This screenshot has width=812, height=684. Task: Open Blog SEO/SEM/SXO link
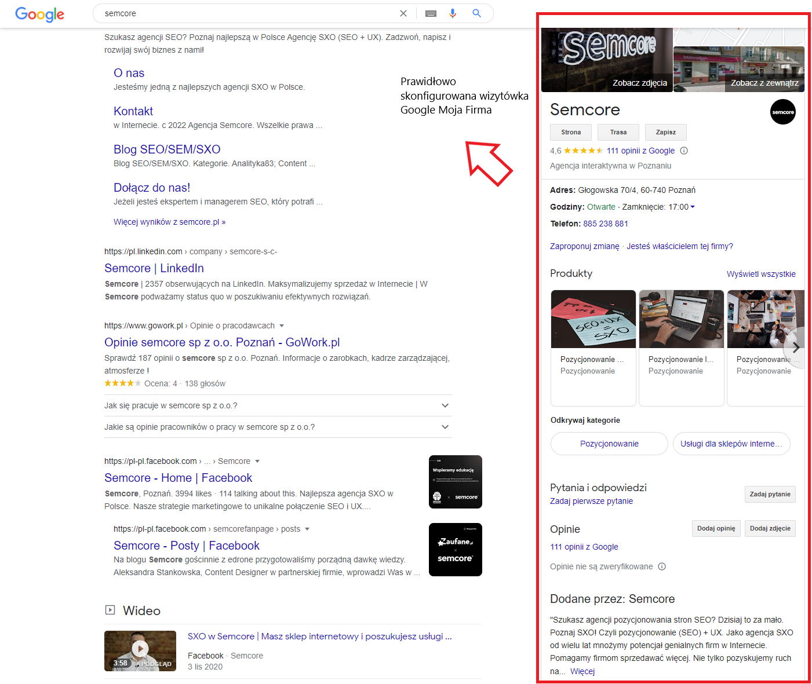tap(167, 149)
